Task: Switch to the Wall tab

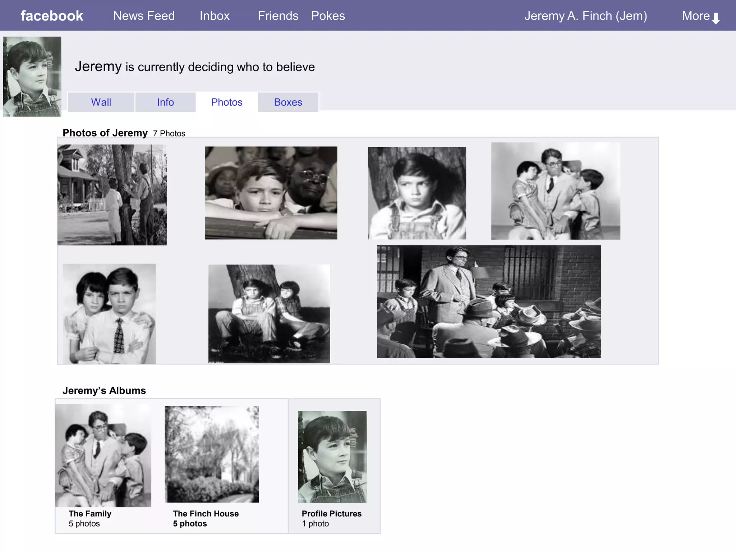Action: tap(101, 102)
